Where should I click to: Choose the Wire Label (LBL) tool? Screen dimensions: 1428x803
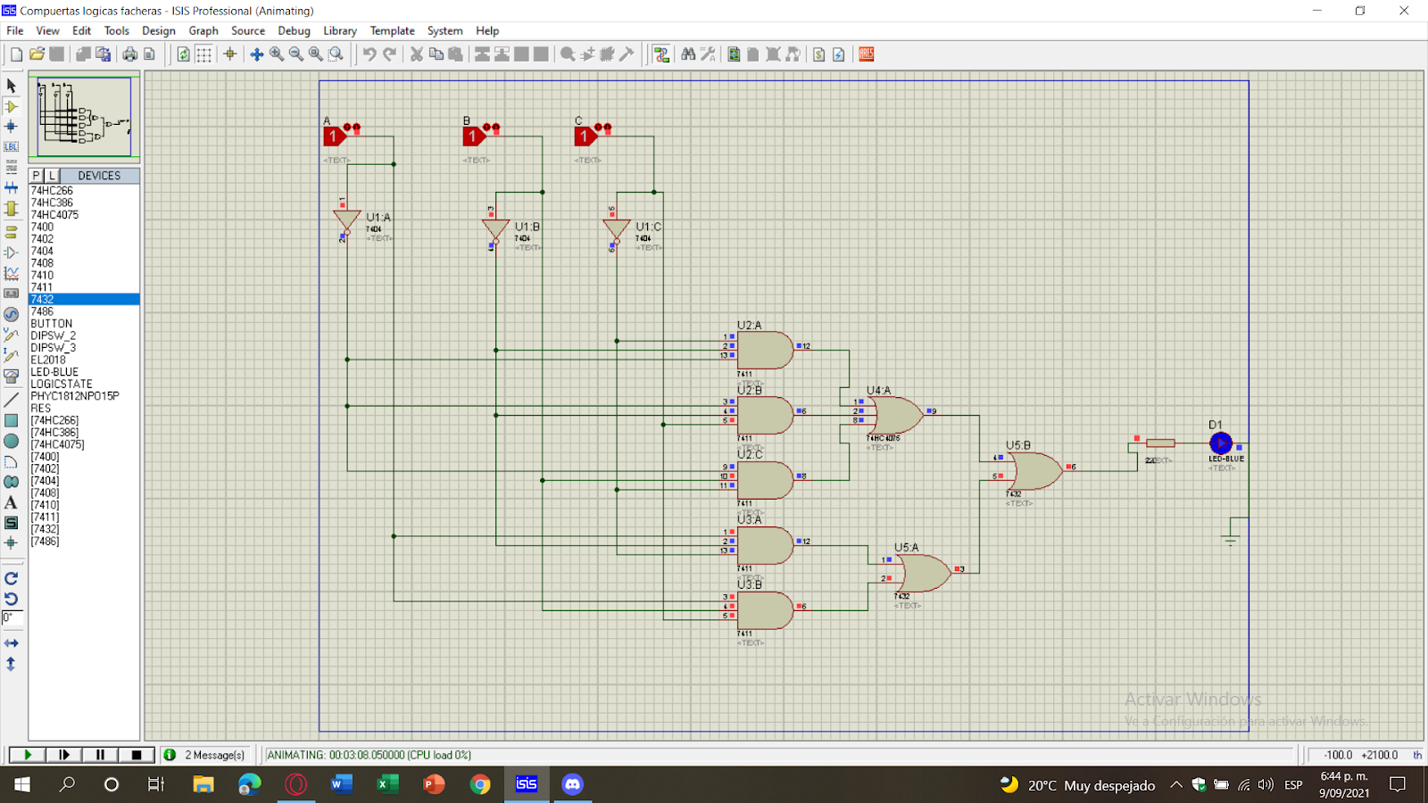click(x=12, y=146)
